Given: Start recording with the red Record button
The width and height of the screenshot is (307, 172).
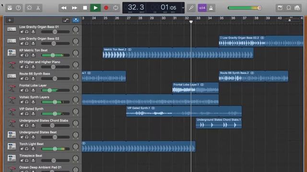Looking at the screenshot, I should (106, 8).
